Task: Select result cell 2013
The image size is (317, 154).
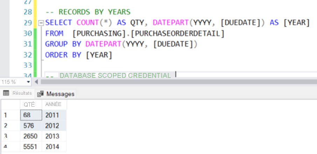Action: coord(54,136)
